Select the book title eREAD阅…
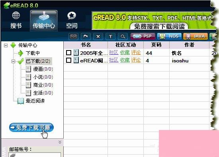 pos(94,60)
